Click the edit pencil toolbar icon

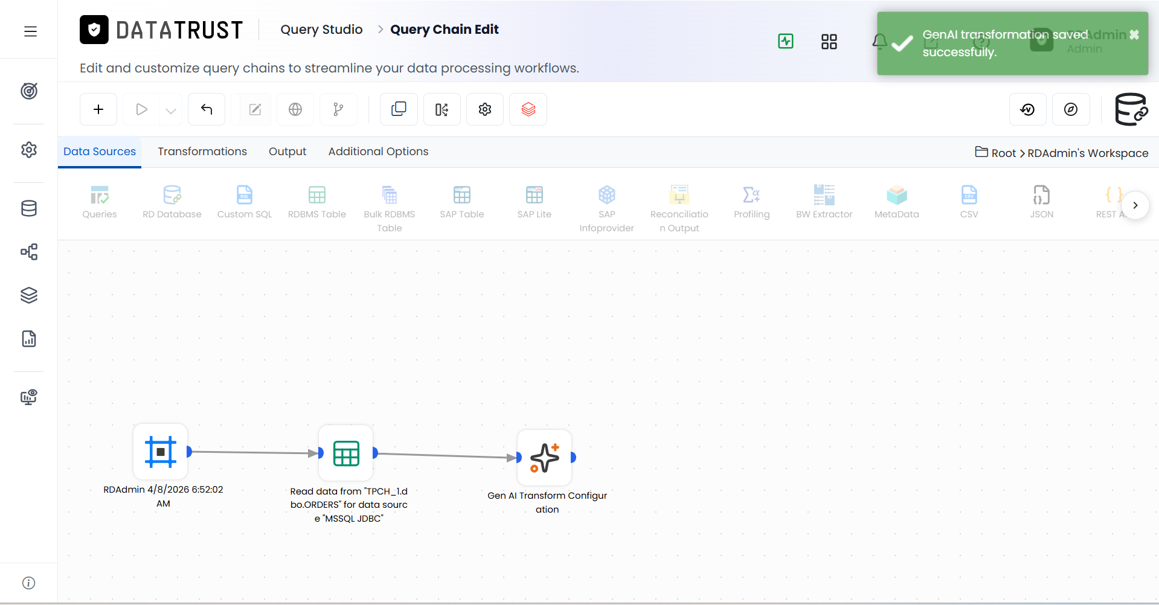(255, 109)
